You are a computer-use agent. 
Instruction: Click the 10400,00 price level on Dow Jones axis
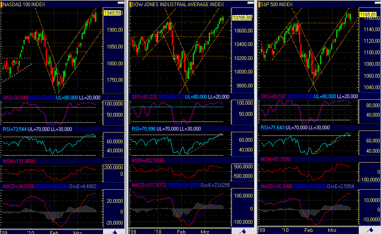(243, 44)
